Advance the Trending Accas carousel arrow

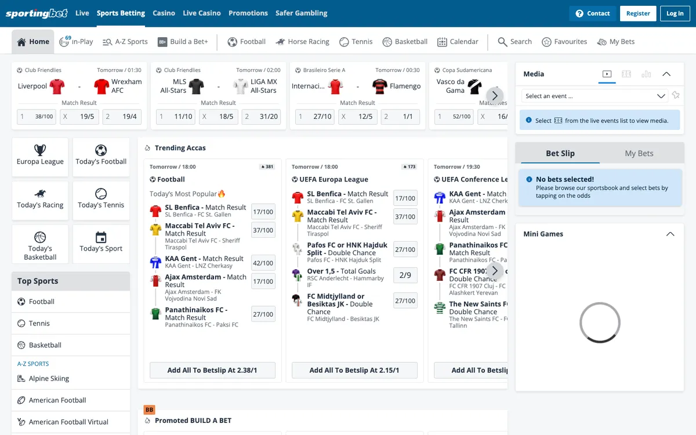pos(495,270)
